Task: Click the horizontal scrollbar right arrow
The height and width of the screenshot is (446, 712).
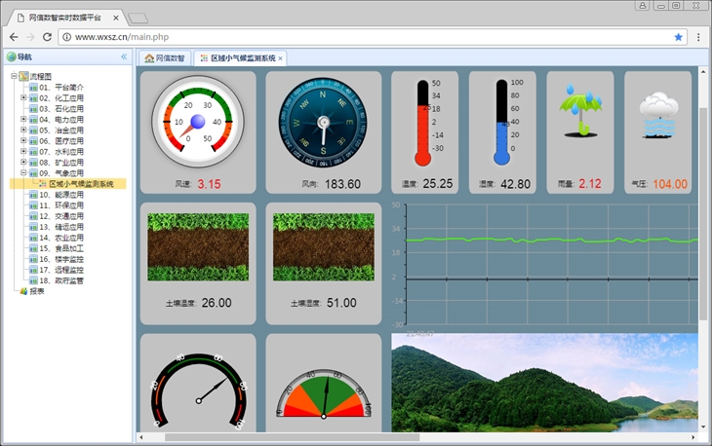Action: coord(692,437)
